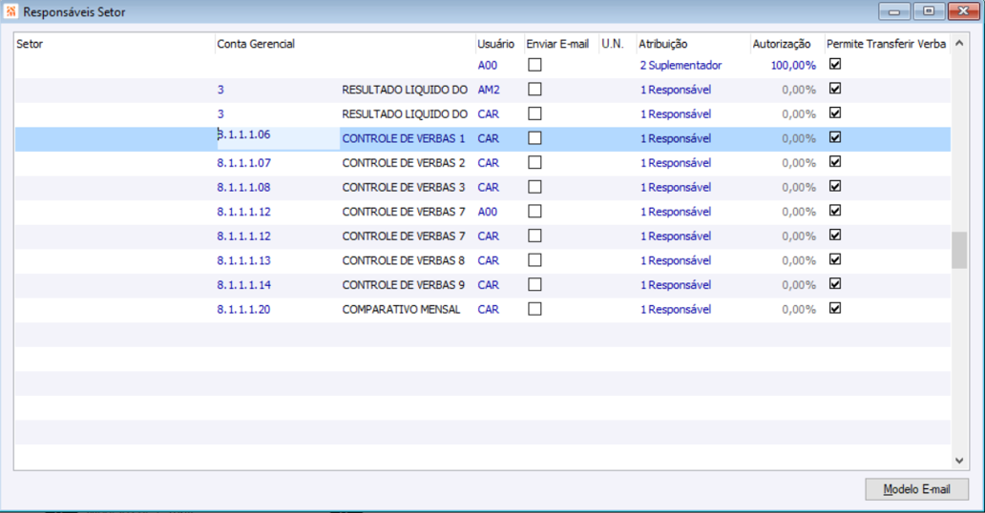985x513 pixels.
Task: Select the 2 Suplementador attribution cell
Action: pos(681,65)
